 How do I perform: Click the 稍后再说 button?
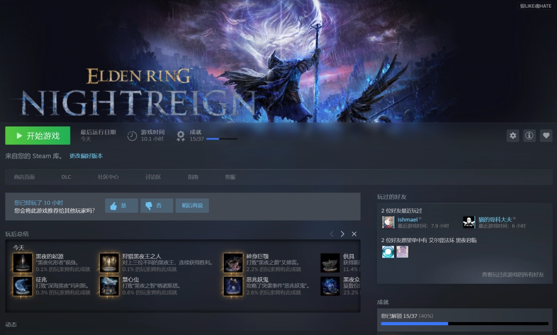point(192,205)
